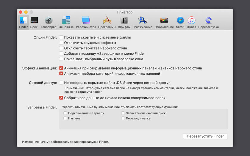Image resolution: width=250 pixels, height=156 pixels.
Task: Switch to the Рабочий стол pane
Action: [86, 23]
